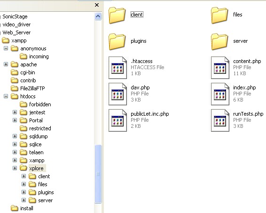266x213 pixels.
Task: Expand the xampp subfolder under htdocs
Action: [x=15, y=160]
